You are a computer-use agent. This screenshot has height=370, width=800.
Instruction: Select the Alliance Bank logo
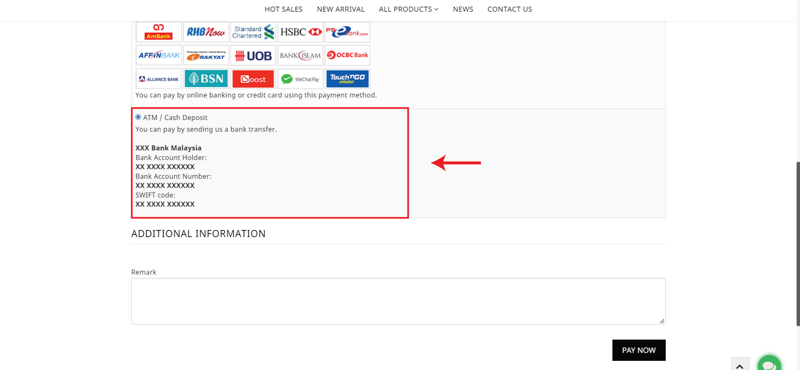tap(159, 79)
